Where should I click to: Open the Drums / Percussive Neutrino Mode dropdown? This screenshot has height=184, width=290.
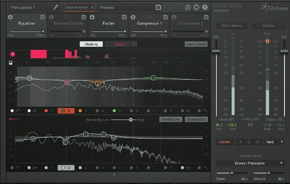click(250, 163)
